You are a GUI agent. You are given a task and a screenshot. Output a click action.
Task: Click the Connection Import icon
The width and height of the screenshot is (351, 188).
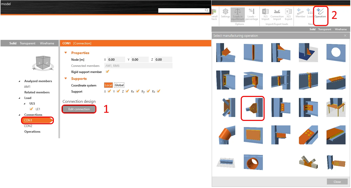[x=277, y=14]
